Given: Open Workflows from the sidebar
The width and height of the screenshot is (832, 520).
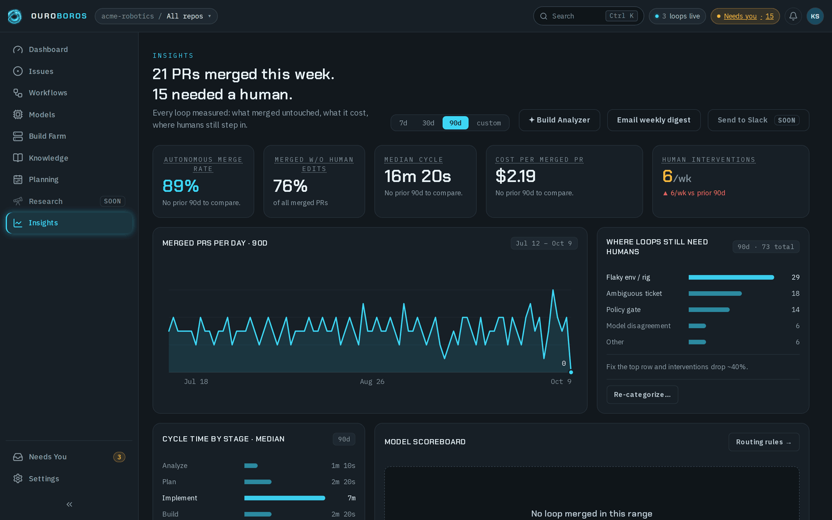Looking at the screenshot, I should [69, 93].
